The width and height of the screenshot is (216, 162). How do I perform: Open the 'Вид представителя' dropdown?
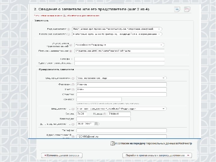coord(121,78)
